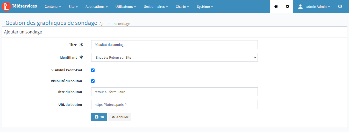
Task: Click the URL du bouton field
Action: [x=174, y=105]
